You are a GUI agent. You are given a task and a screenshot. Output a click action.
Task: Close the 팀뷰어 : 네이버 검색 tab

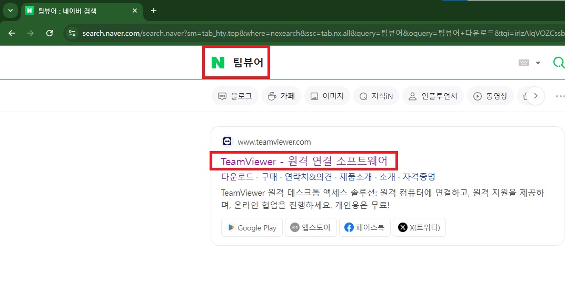135,11
